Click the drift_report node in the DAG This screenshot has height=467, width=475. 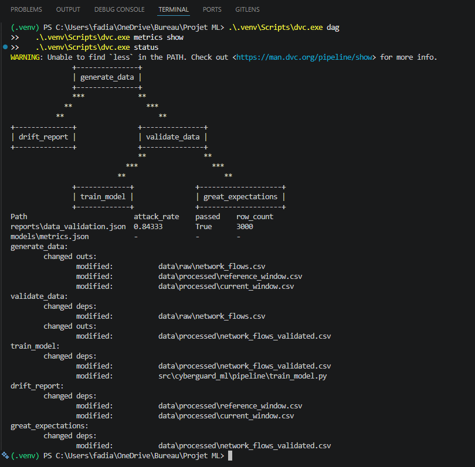point(43,137)
